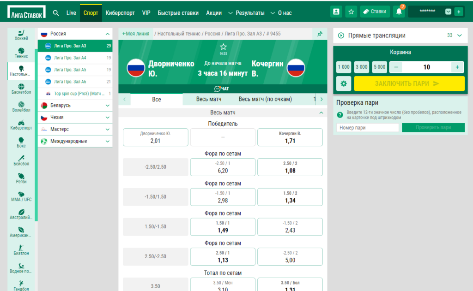Select Handball sport icon
This screenshot has height=291, width=473.
pyautogui.click(x=21, y=285)
